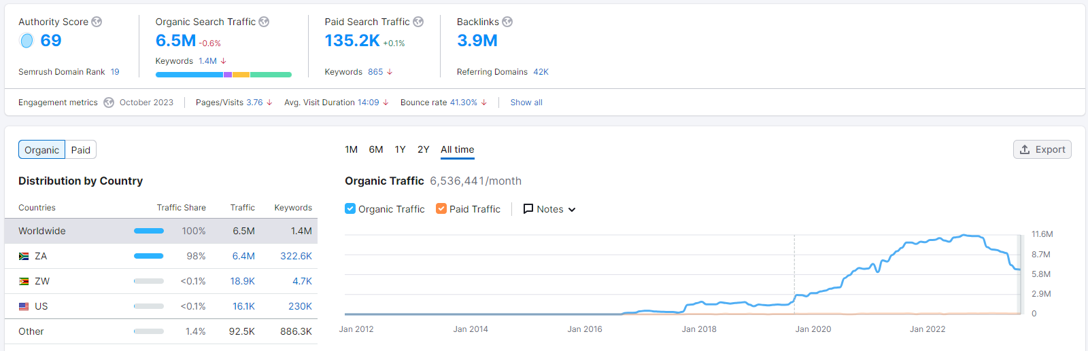The width and height of the screenshot is (1088, 351).
Task: Click the Authority Score circle badge icon
Action: 27,41
